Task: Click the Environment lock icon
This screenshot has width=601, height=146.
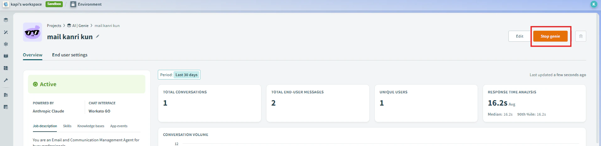Action: click(73, 4)
